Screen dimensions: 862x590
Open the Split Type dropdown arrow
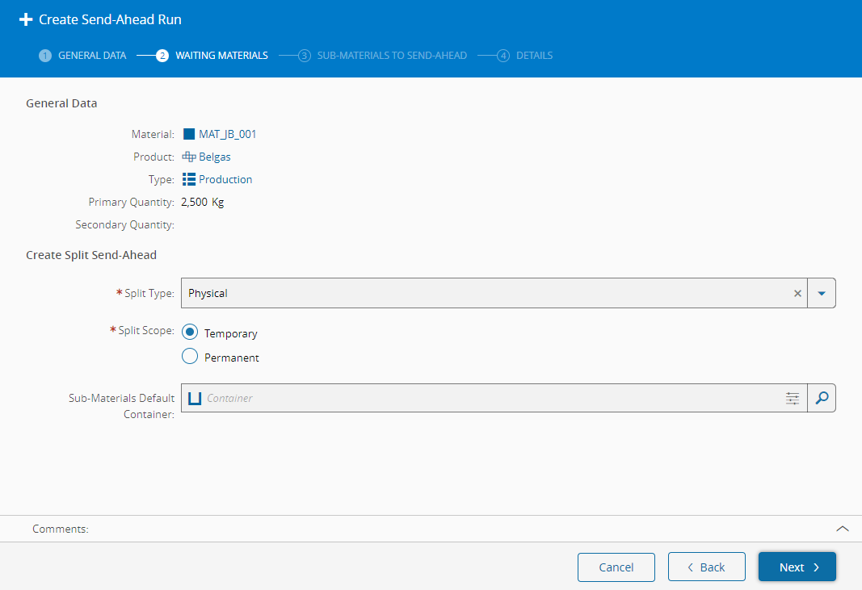click(822, 293)
